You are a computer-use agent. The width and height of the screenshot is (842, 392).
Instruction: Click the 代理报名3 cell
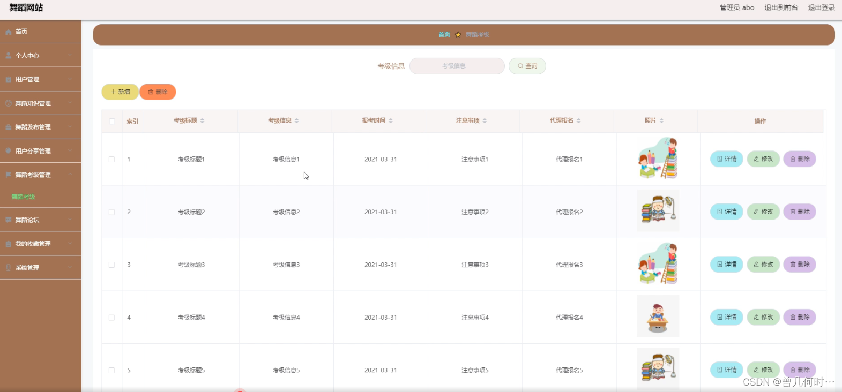[x=569, y=265]
